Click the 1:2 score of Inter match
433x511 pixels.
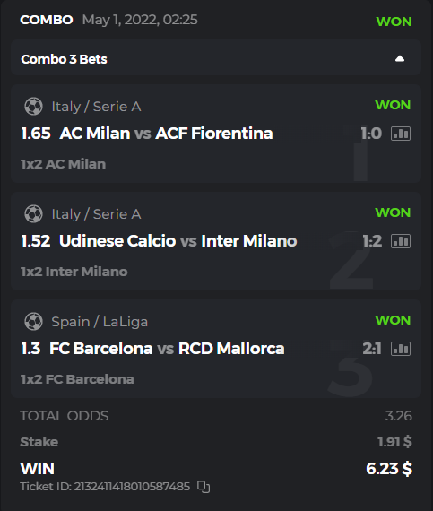[372, 241]
